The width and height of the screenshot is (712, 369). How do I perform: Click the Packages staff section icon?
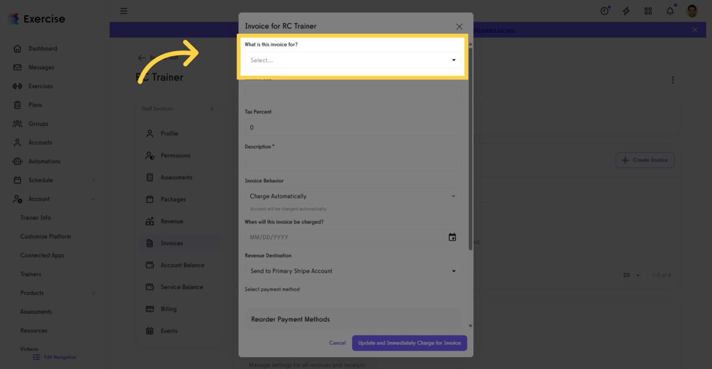(150, 199)
